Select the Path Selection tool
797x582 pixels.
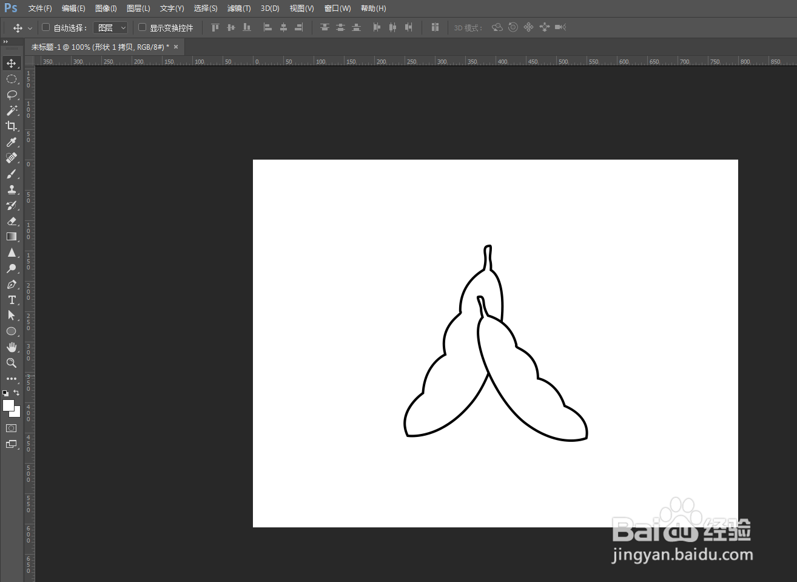click(x=12, y=316)
